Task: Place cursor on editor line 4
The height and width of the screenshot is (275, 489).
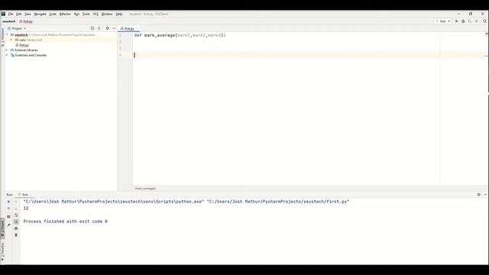Action: [x=309, y=55]
